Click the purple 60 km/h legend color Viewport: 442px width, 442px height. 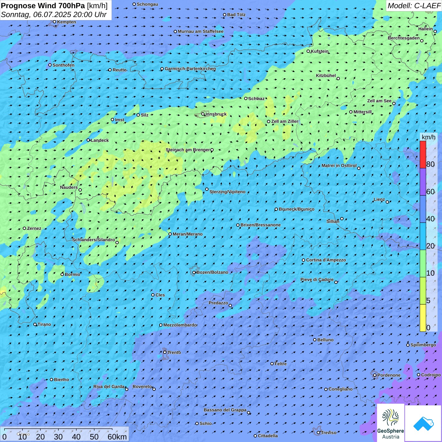tap(423, 182)
